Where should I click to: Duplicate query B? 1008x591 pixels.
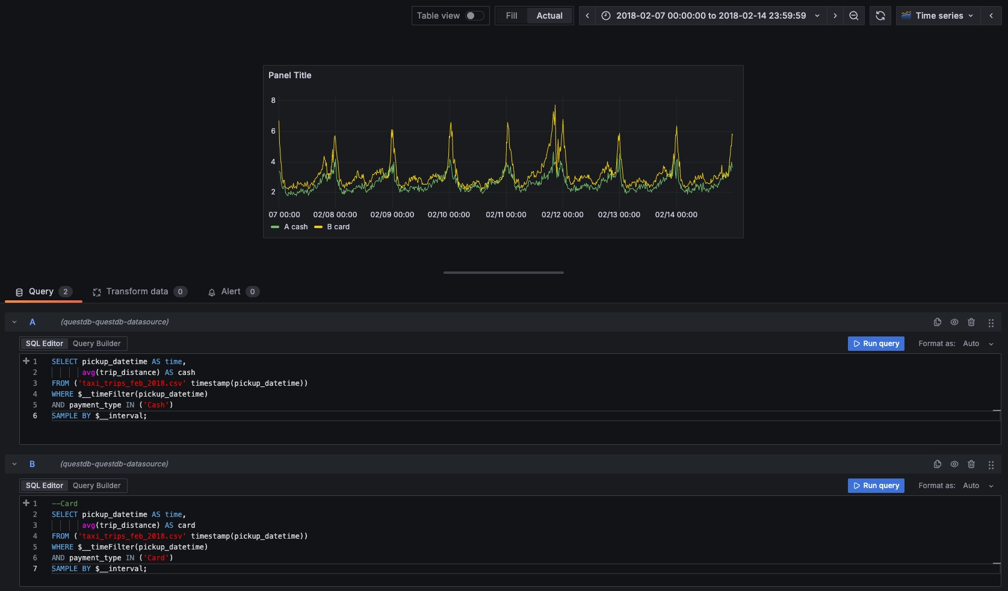click(x=938, y=464)
